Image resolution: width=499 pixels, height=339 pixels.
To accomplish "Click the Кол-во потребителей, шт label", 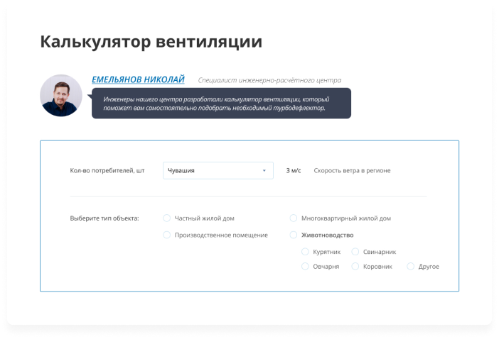I will 107,170.
